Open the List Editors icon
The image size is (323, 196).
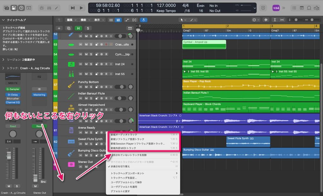coord(294,8)
